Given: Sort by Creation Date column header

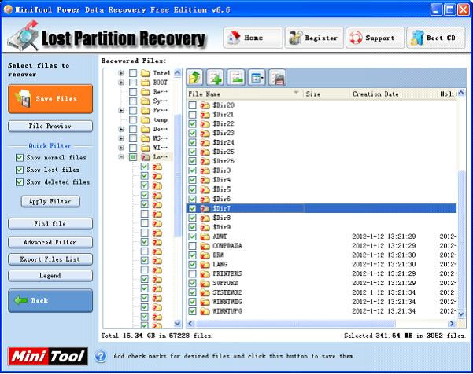Looking at the screenshot, I should point(393,94).
